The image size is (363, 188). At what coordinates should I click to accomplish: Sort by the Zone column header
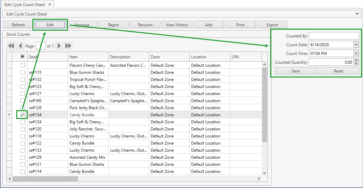(x=169, y=57)
